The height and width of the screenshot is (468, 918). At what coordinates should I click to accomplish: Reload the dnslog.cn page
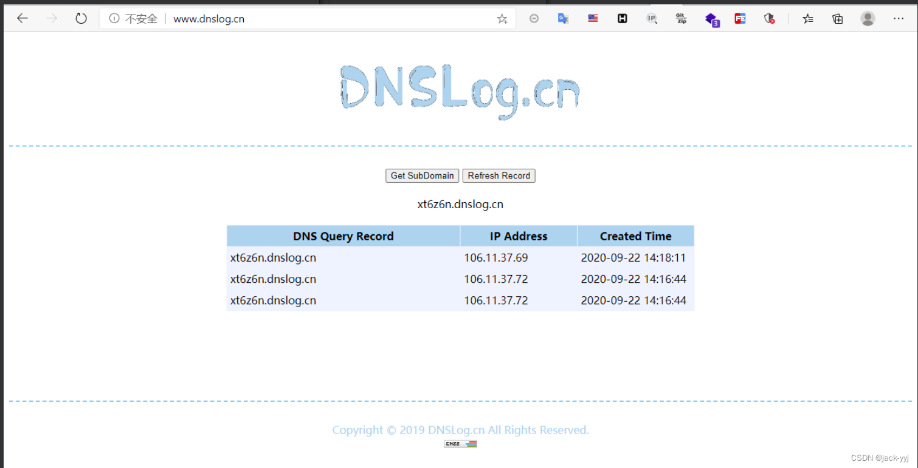coord(81,18)
